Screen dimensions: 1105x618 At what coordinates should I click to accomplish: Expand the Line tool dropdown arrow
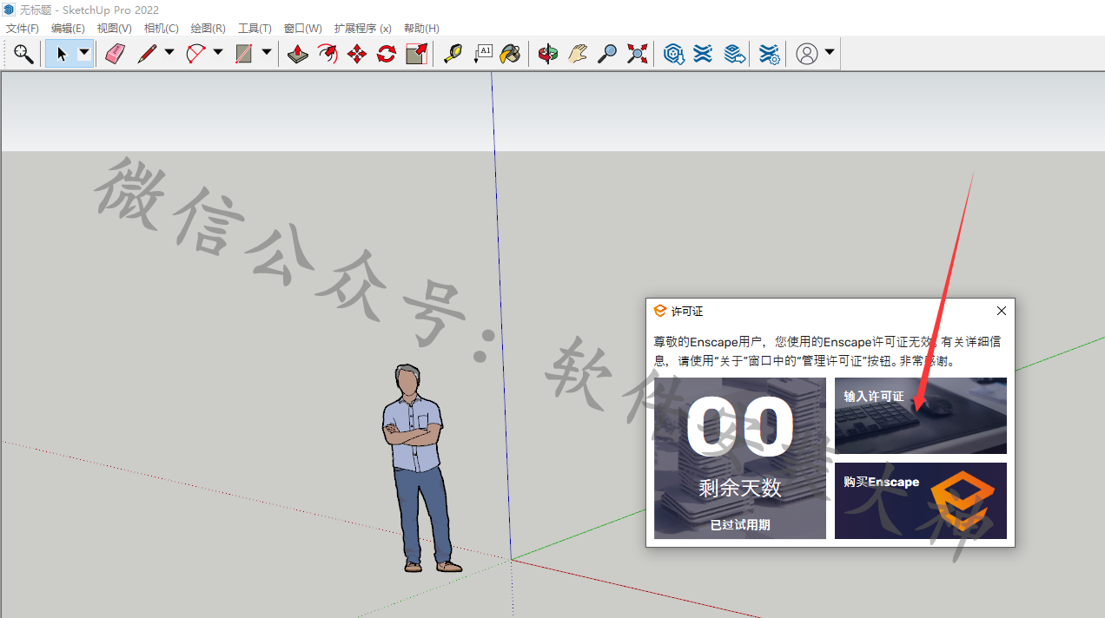coord(169,53)
